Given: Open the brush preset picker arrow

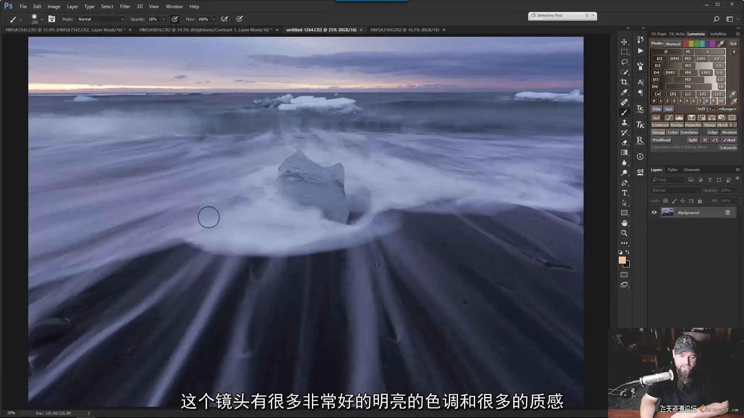Looking at the screenshot, I should 42,19.
